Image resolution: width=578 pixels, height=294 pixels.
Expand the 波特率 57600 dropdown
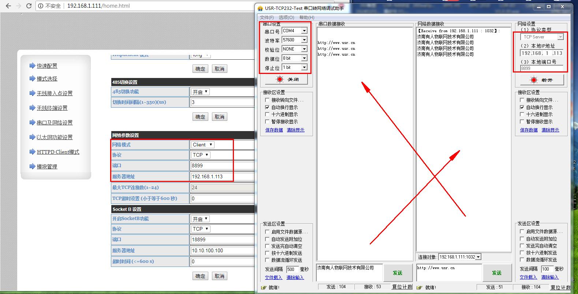[x=304, y=40]
